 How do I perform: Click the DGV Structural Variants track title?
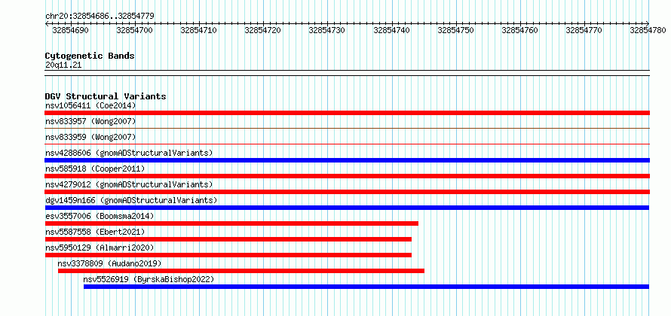[x=106, y=96]
